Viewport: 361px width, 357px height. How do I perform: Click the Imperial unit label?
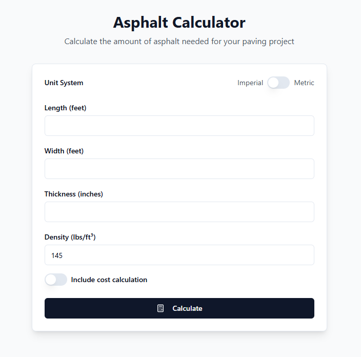pos(250,83)
